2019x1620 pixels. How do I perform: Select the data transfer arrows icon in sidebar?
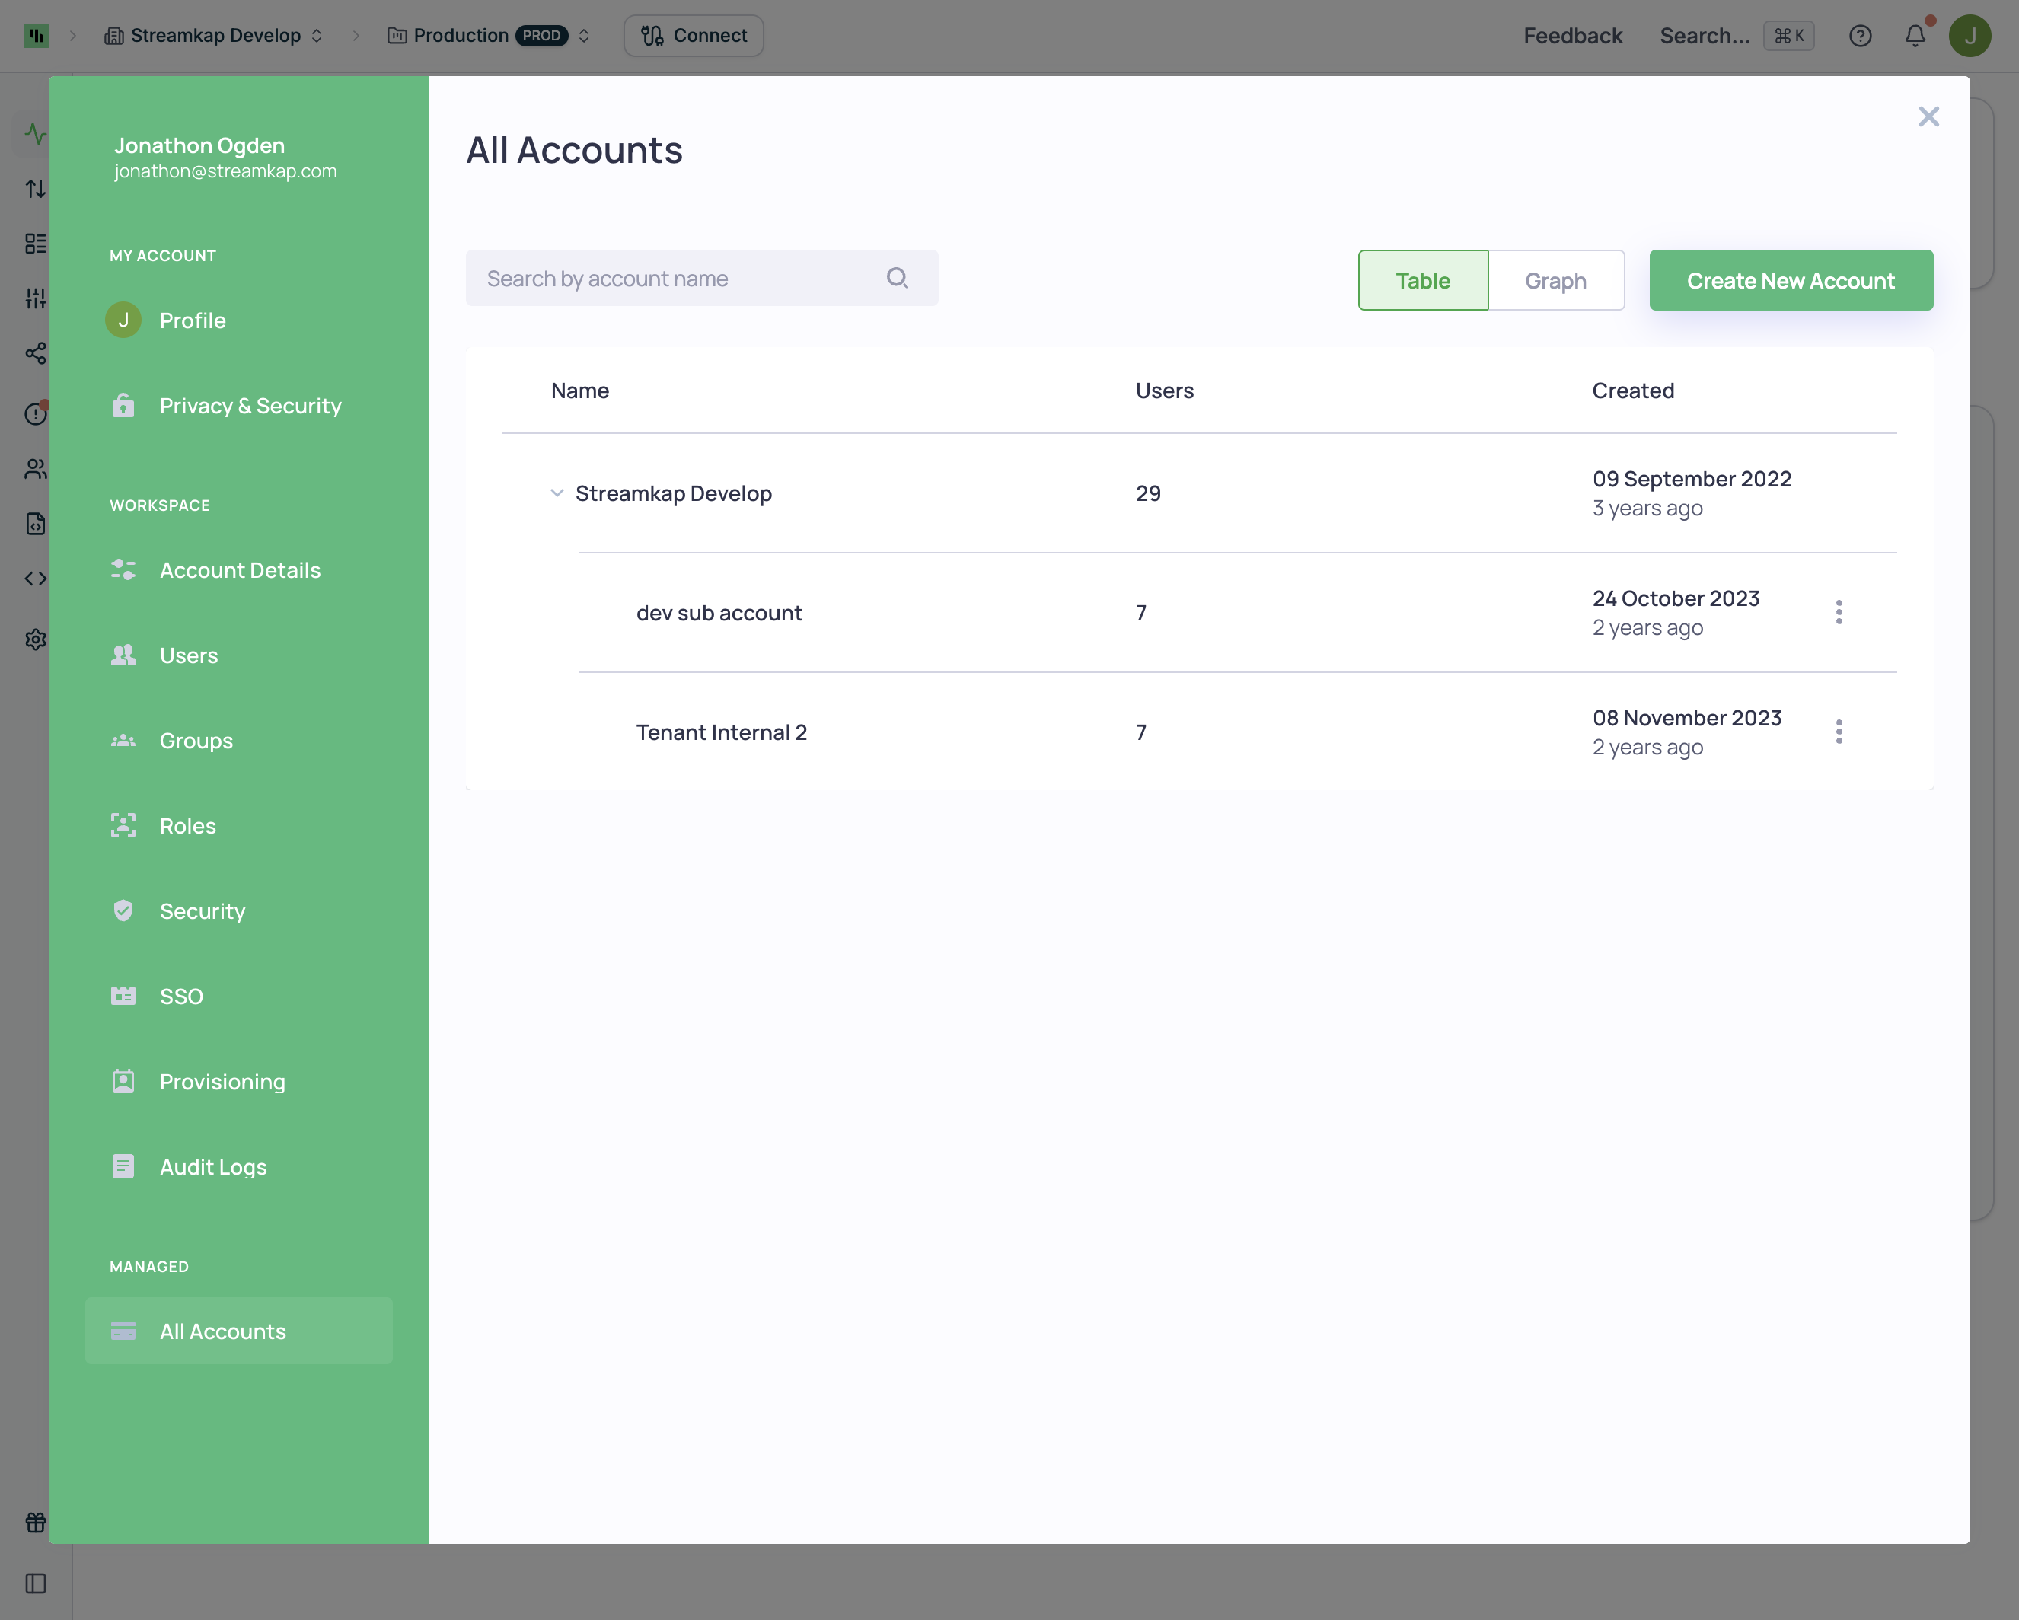(35, 187)
